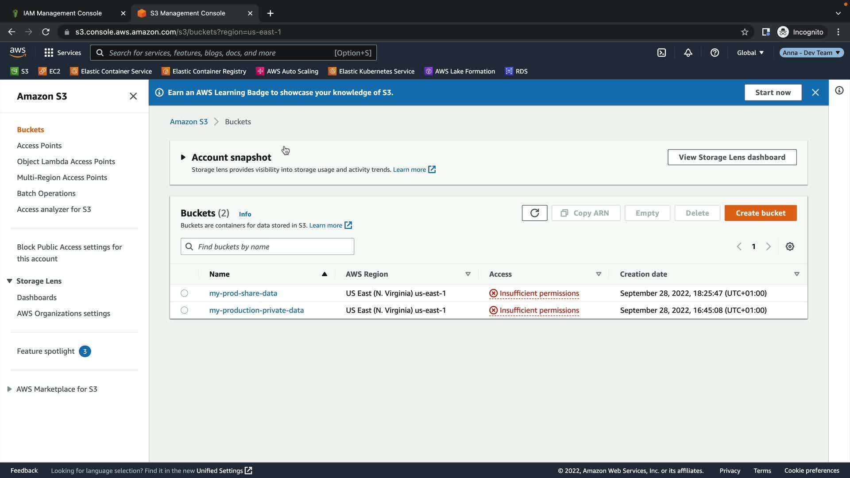Click the Services grid icon

click(x=49, y=53)
